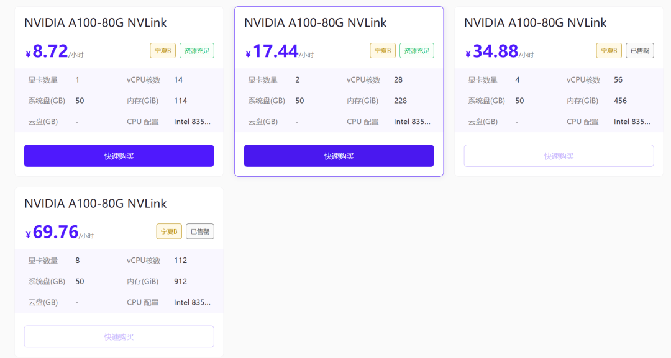Click 资源充足 status tag on ¥8.72 card
Viewport: 671px width, 358px height.
click(197, 51)
